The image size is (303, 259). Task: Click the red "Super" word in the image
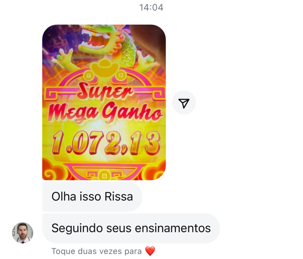pyautogui.click(x=105, y=91)
